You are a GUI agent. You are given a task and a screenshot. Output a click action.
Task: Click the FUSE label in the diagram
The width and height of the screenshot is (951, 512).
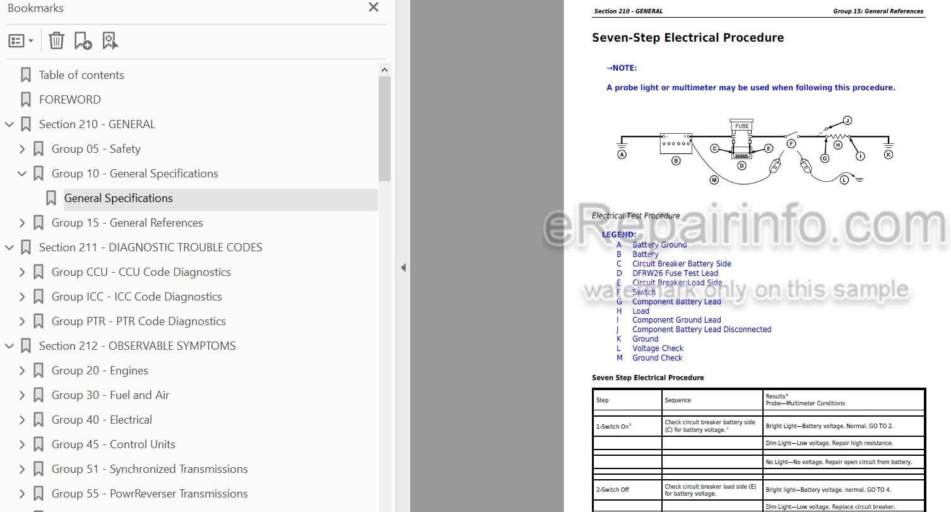coord(742,126)
